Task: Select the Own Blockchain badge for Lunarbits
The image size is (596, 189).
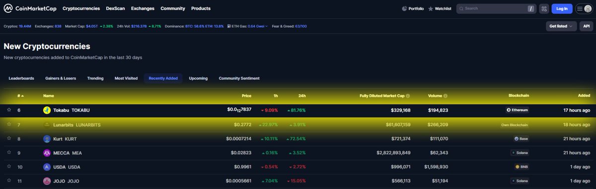Action: point(515,125)
